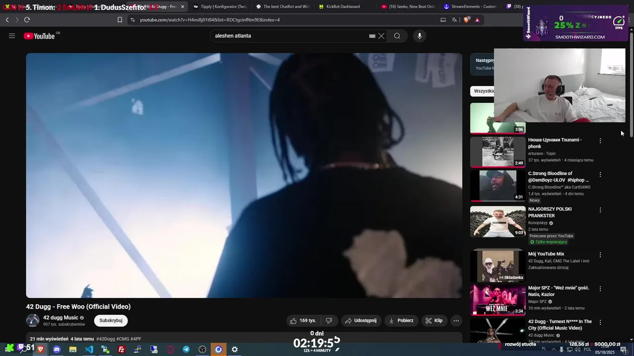The width and height of the screenshot is (634, 356).
Task: Click the address bar URL
Action: [x=210, y=20]
